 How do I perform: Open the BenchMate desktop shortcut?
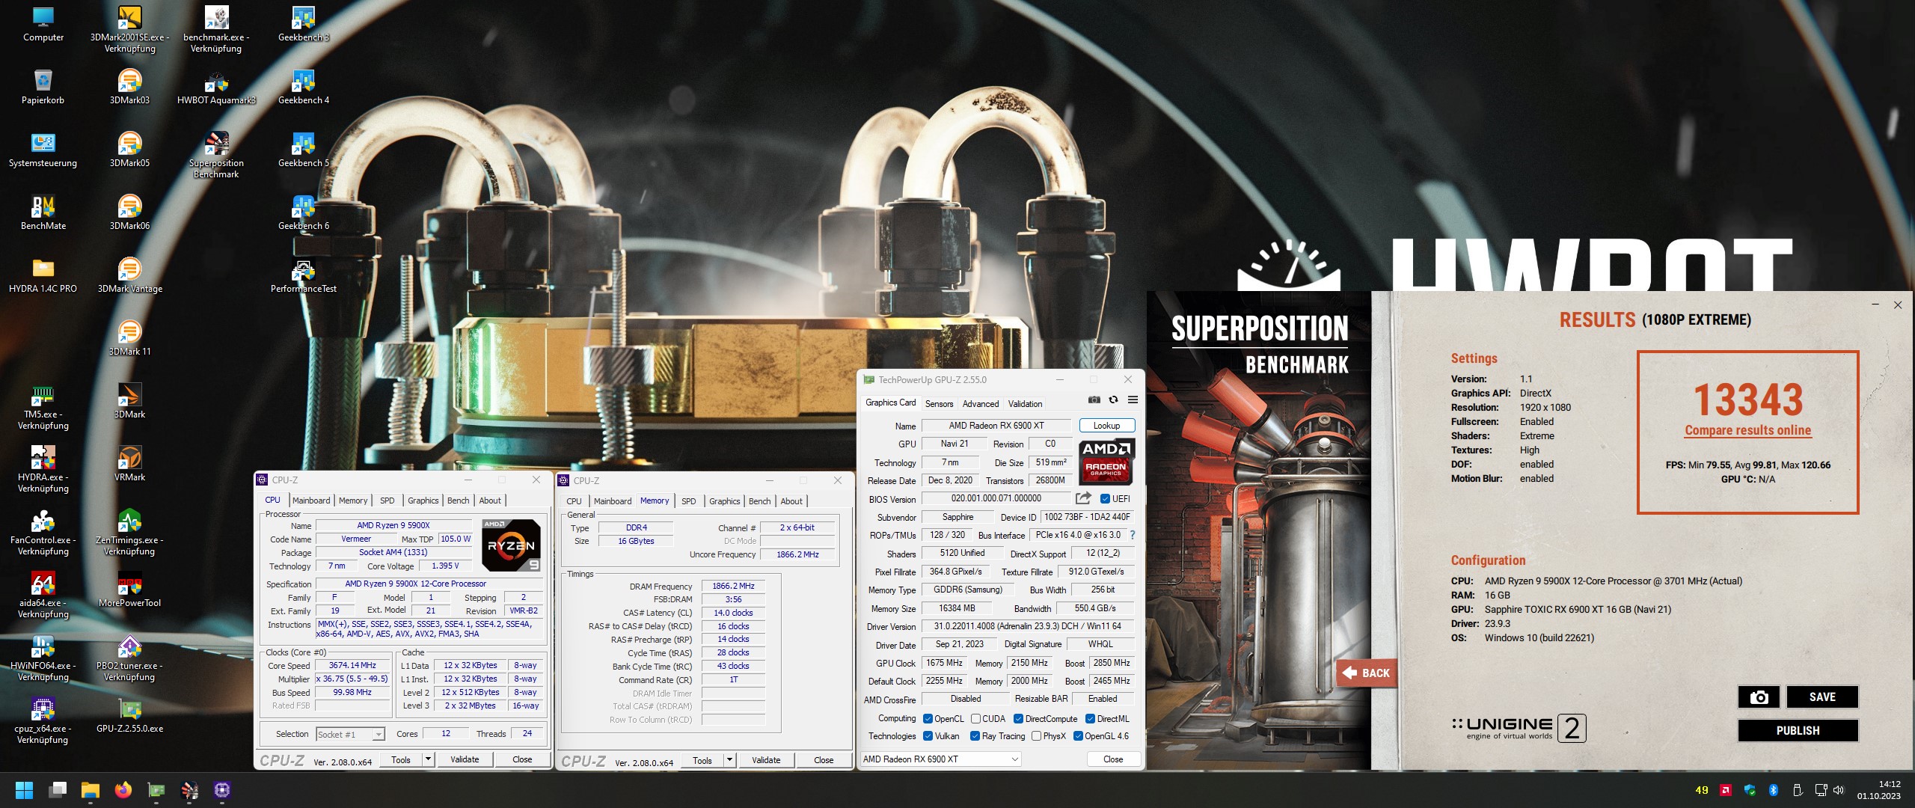click(x=43, y=212)
